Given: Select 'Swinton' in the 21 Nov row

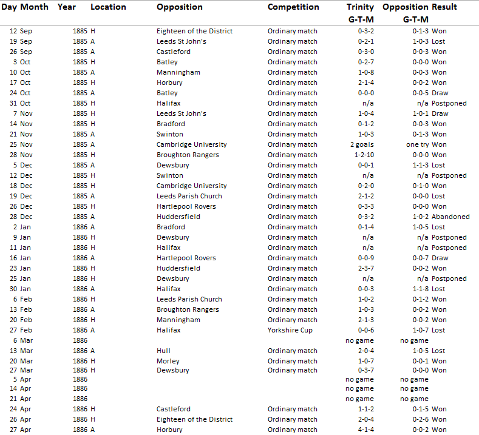Looking at the screenshot, I should coord(170,134).
